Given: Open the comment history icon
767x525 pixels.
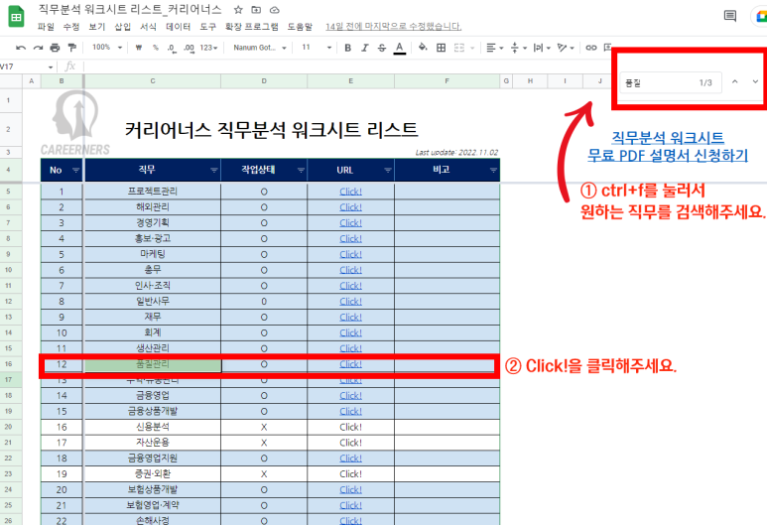Looking at the screenshot, I should point(730,16).
